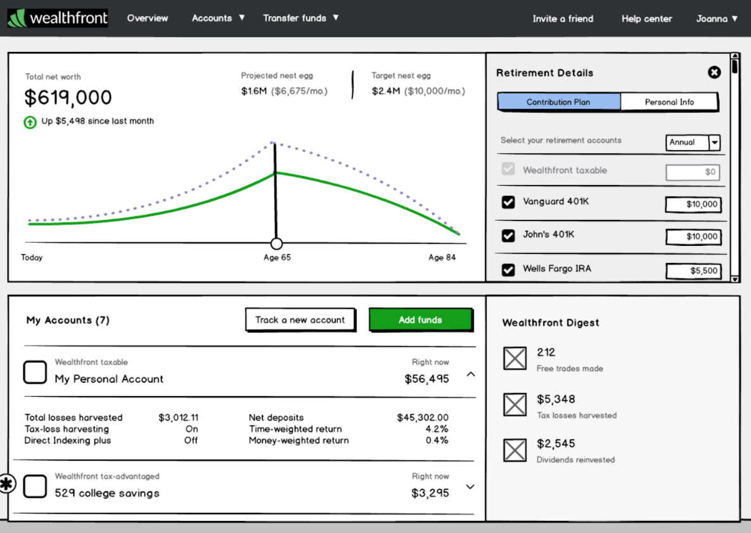Image resolution: width=751 pixels, height=533 pixels.
Task: Click the 212 free trades figure
Action: click(546, 352)
